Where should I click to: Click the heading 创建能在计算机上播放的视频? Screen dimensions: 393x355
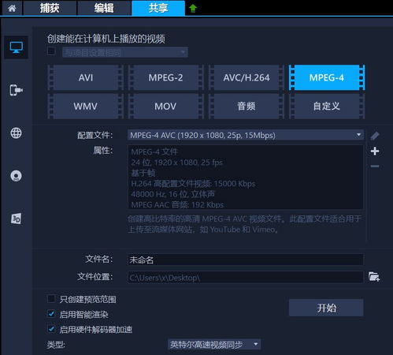click(x=106, y=39)
